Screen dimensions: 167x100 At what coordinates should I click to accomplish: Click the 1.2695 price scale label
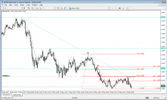tap(163, 12)
